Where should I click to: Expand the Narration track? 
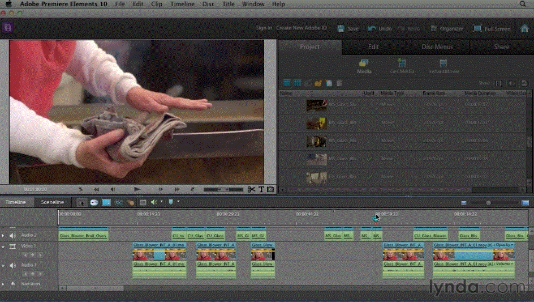tap(3, 283)
